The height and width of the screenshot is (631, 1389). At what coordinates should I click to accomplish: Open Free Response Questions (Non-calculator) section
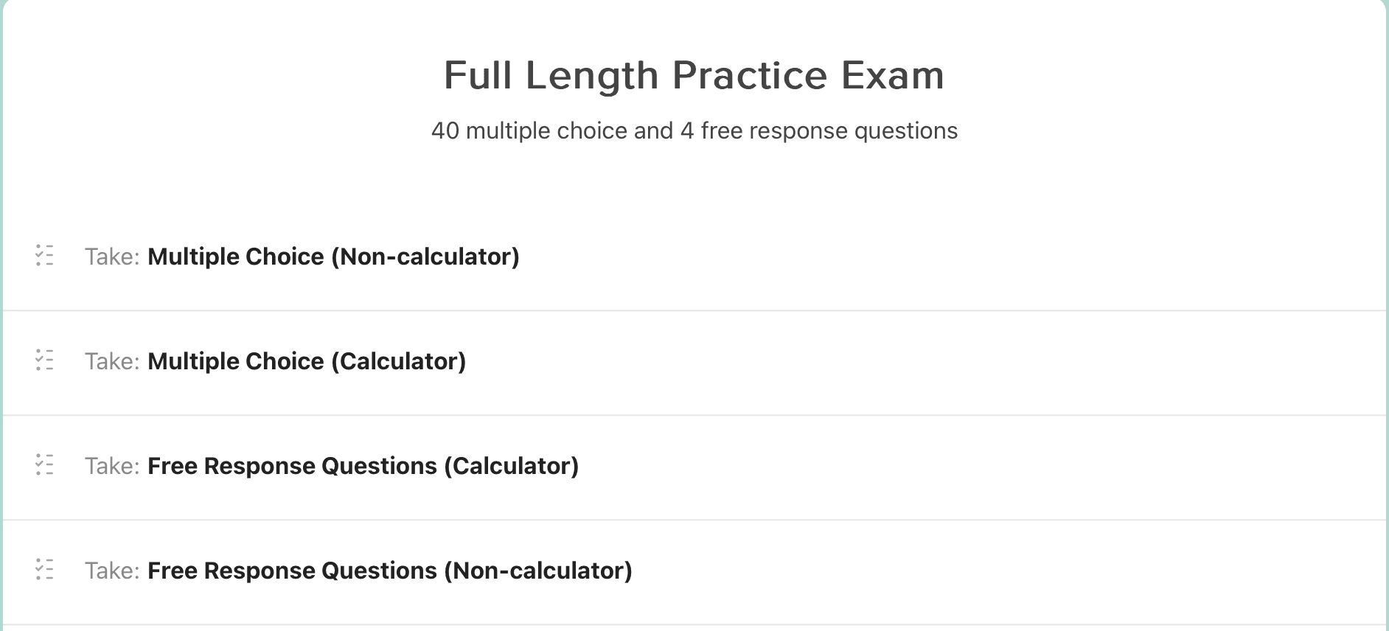tap(389, 570)
